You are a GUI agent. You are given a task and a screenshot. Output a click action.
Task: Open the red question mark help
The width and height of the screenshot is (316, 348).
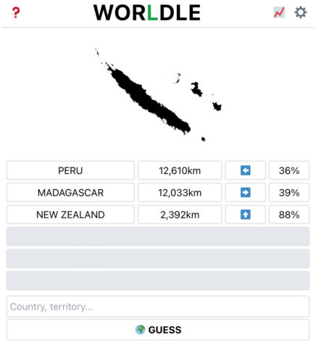[x=16, y=12]
